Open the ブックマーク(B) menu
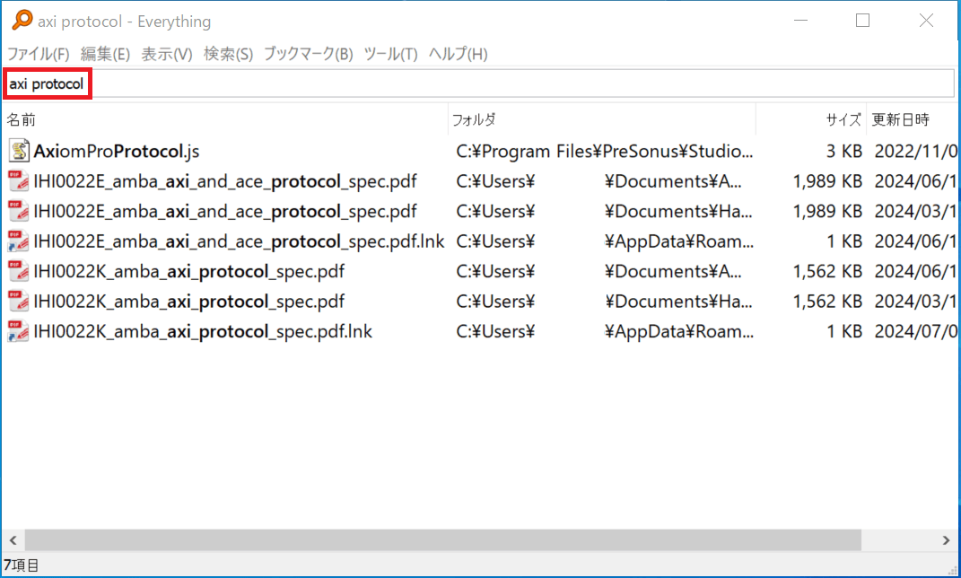Image resolution: width=961 pixels, height=578 pixels. coord(308,54)
